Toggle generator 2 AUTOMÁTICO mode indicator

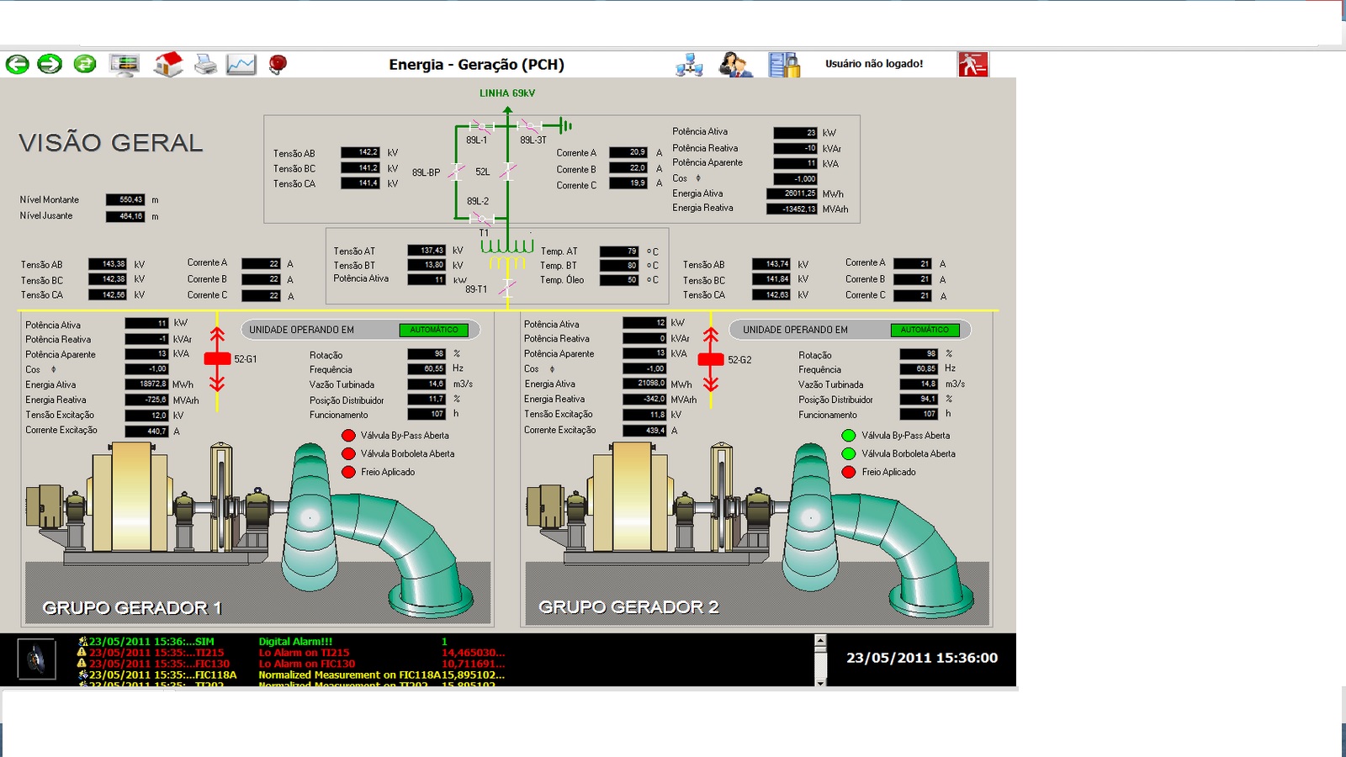coord(925,330)
